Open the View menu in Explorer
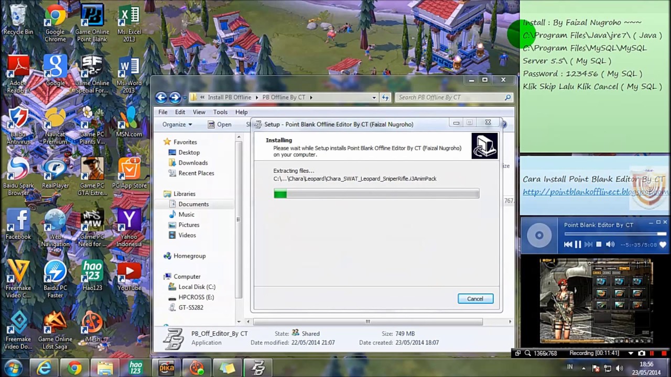671x377 pixels. 199,112
